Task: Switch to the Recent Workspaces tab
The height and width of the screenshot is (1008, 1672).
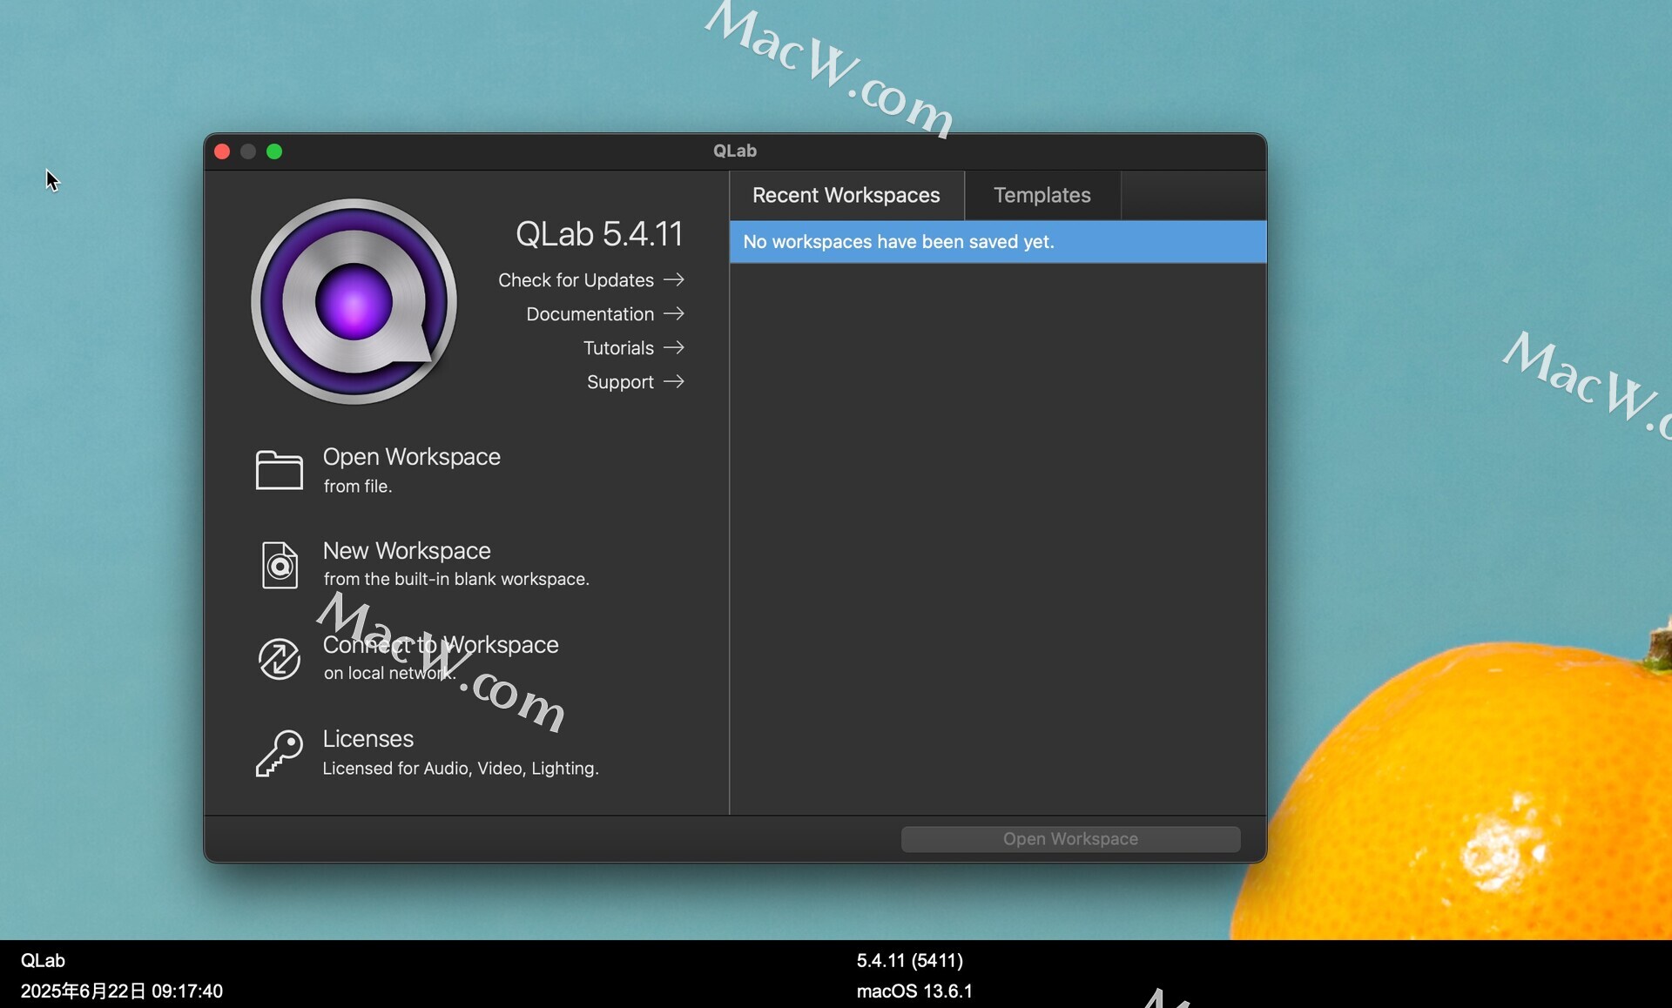Action: pyautogui.click(x=846, y=195)
